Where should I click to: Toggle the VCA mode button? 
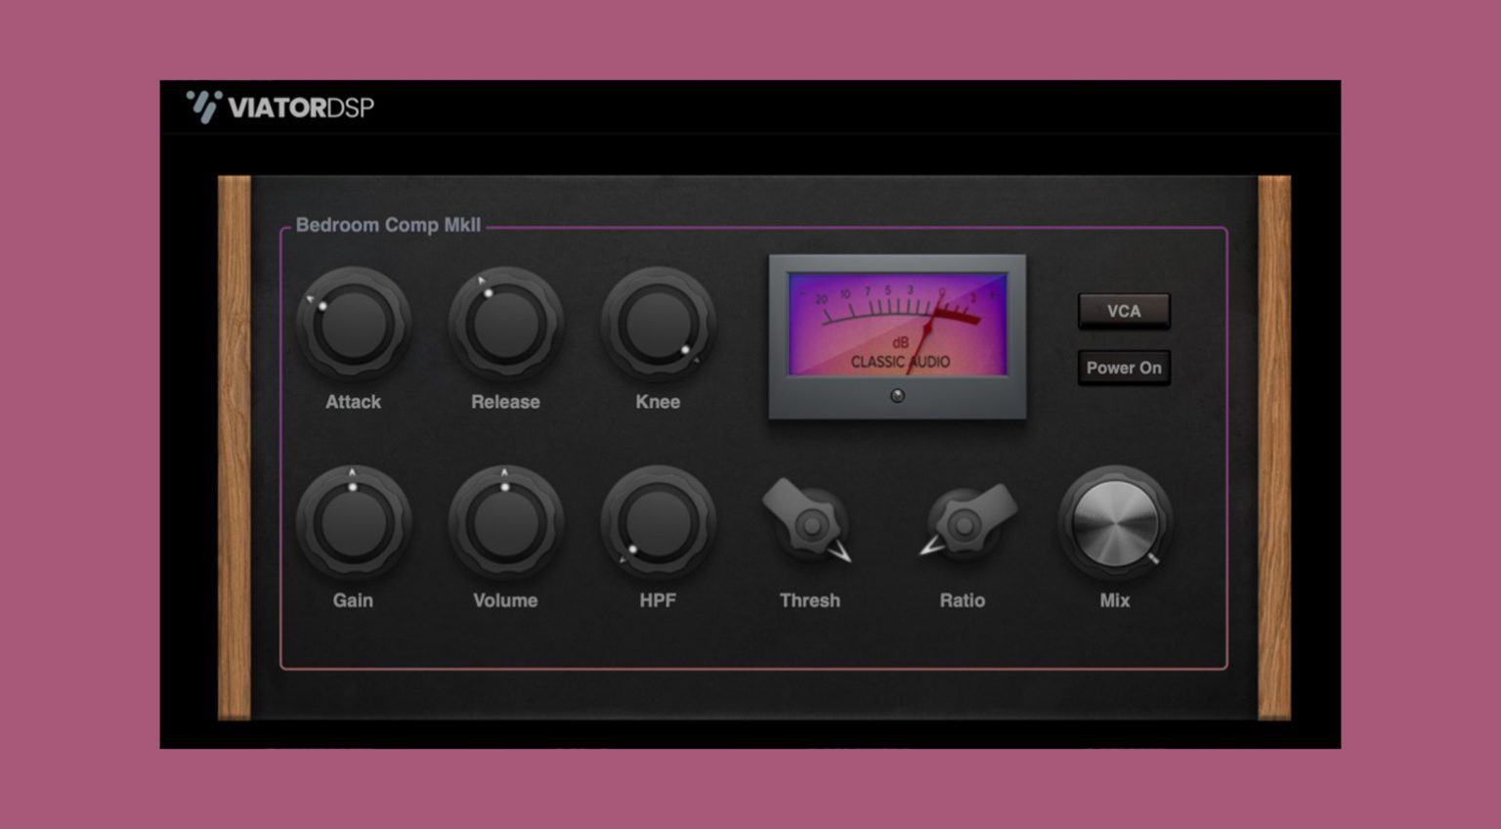[1123, 311]
